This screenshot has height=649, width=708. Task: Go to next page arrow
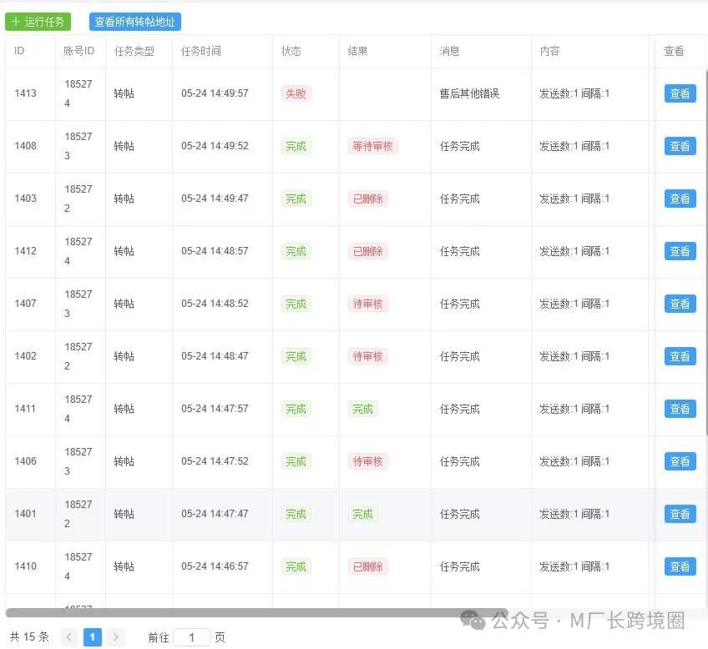115,636
